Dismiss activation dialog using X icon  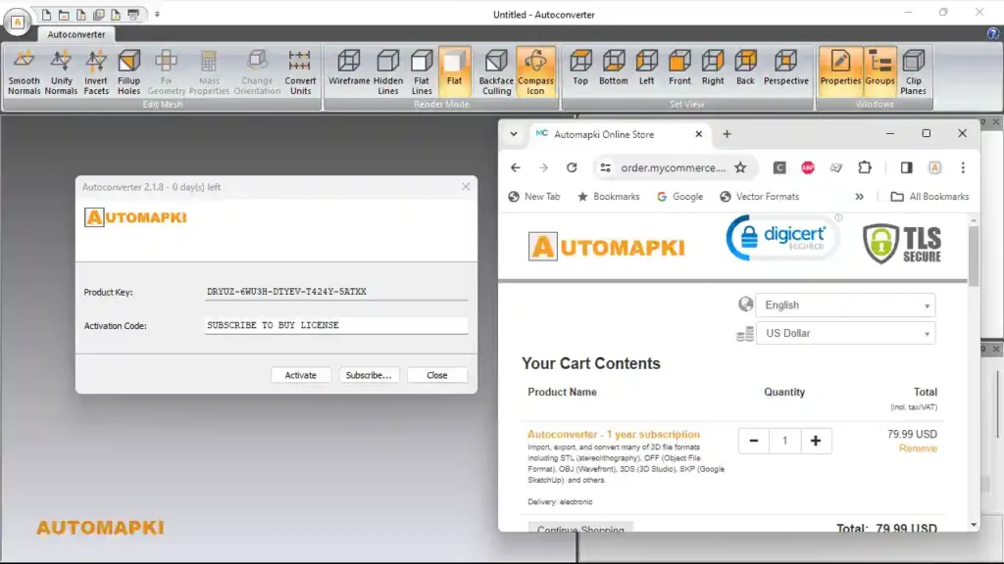pyautogui.click(x=466, y=187)
